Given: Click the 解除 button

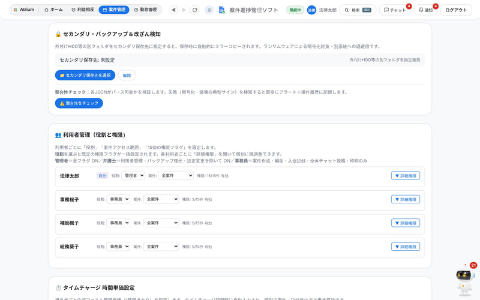Looking at the screenshot, I should [127, 76].
